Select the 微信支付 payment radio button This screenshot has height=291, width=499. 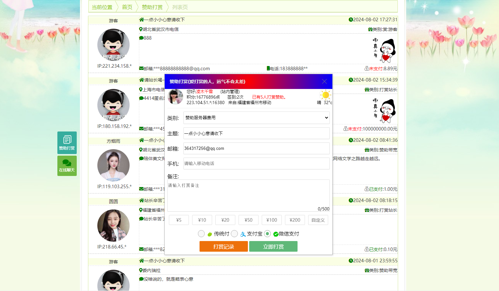click(267, 234)
